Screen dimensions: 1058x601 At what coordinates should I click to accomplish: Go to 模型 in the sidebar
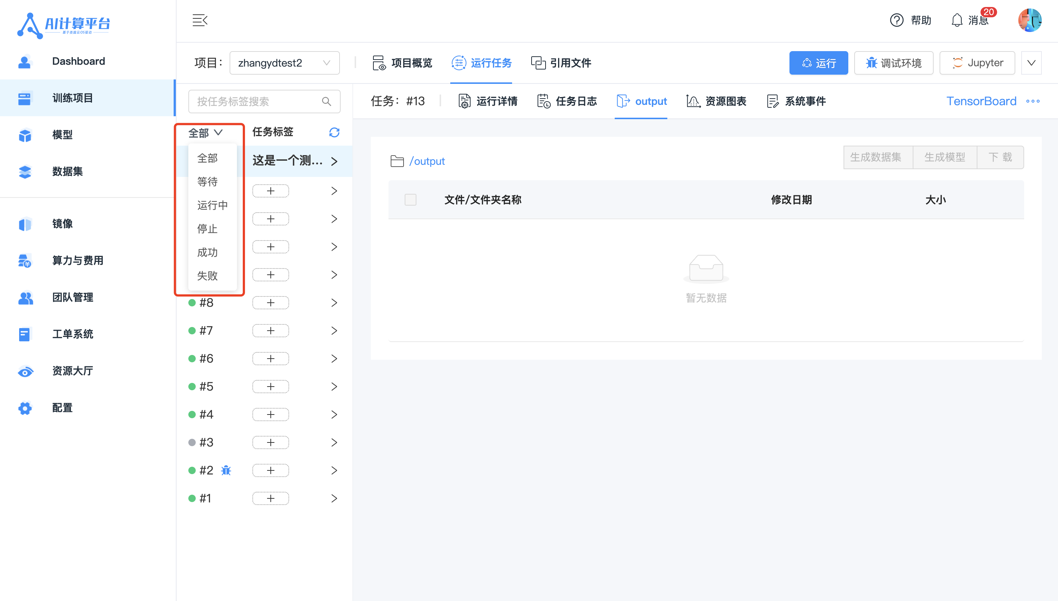pyautogui.click(x=88, y=135)
